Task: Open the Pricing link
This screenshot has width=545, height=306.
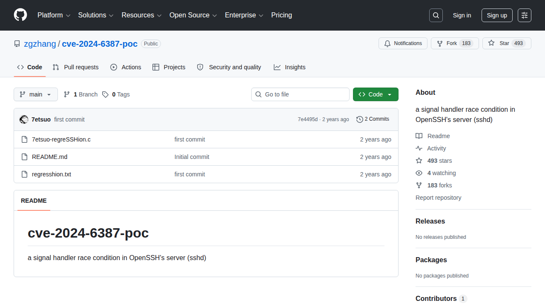Action: coord(281,15)
